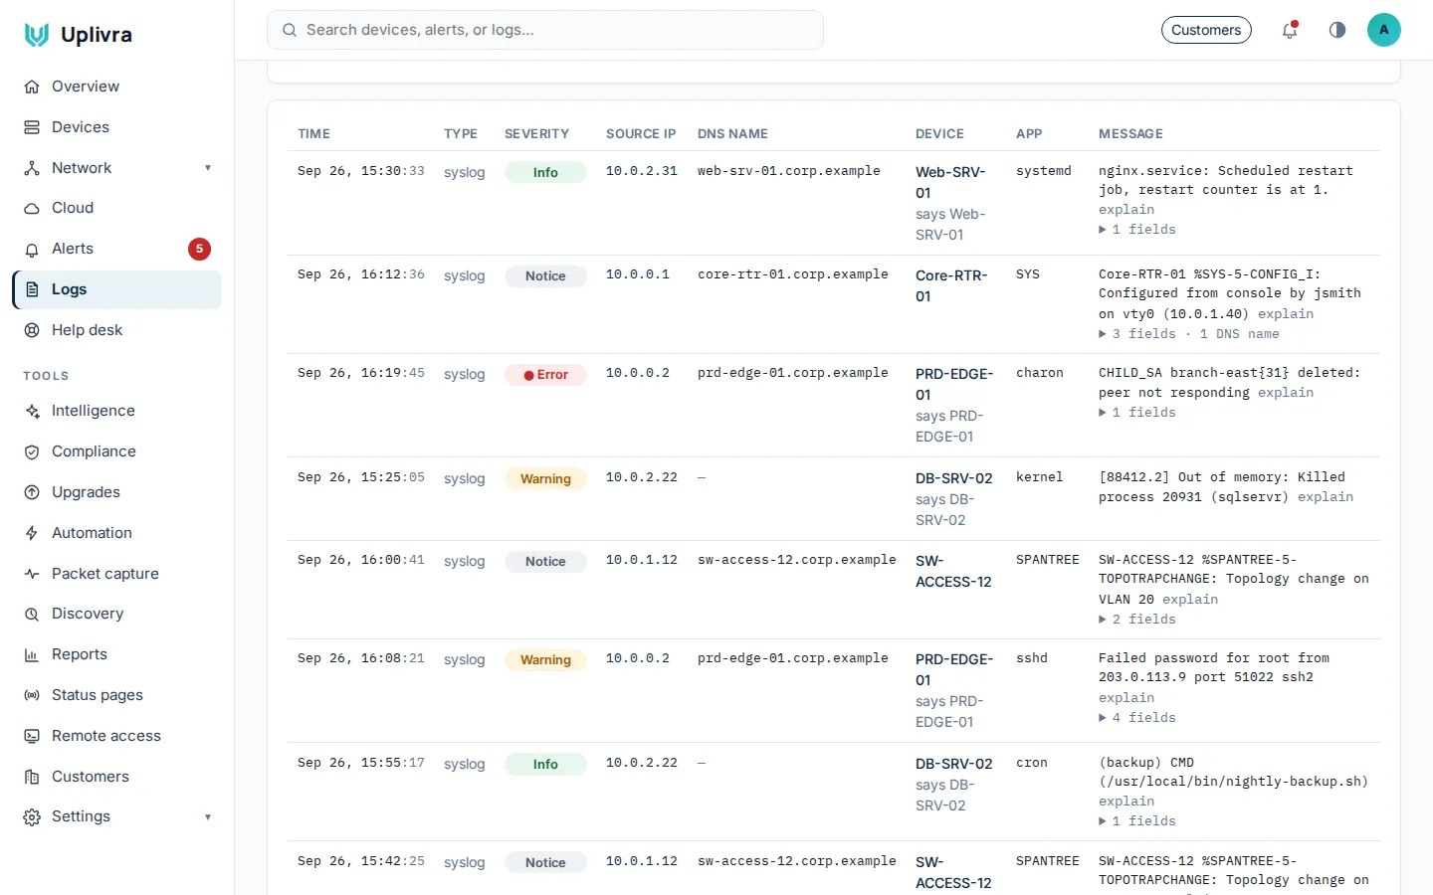Click the Upgrades arrow-circle icon
Screen dimensions: 1433x895
pyautogui.click(x=32, y=492)
